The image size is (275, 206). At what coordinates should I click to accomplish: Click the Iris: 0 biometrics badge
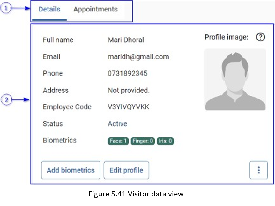tap(165, 141)
